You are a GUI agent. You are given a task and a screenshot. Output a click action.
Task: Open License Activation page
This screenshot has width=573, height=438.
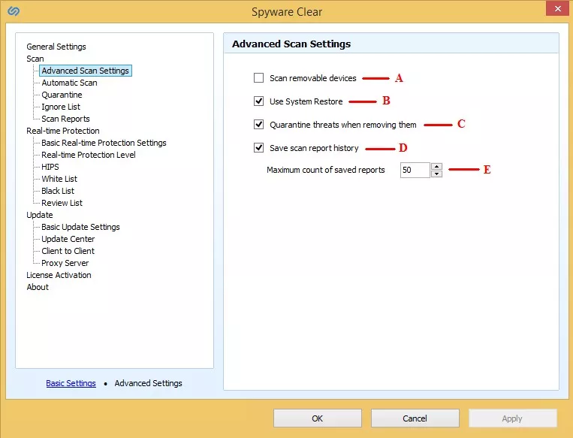[59, 275]
